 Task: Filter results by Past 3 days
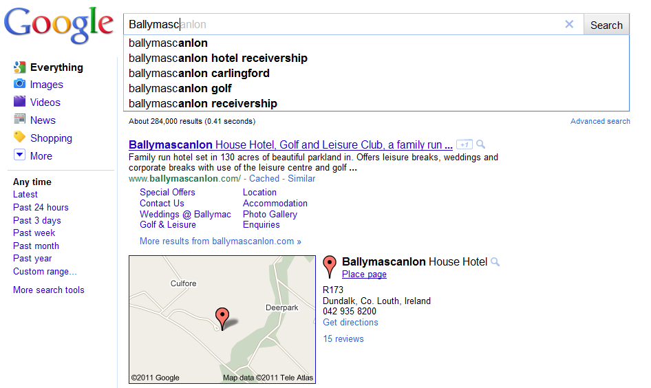tap(37, 220)
